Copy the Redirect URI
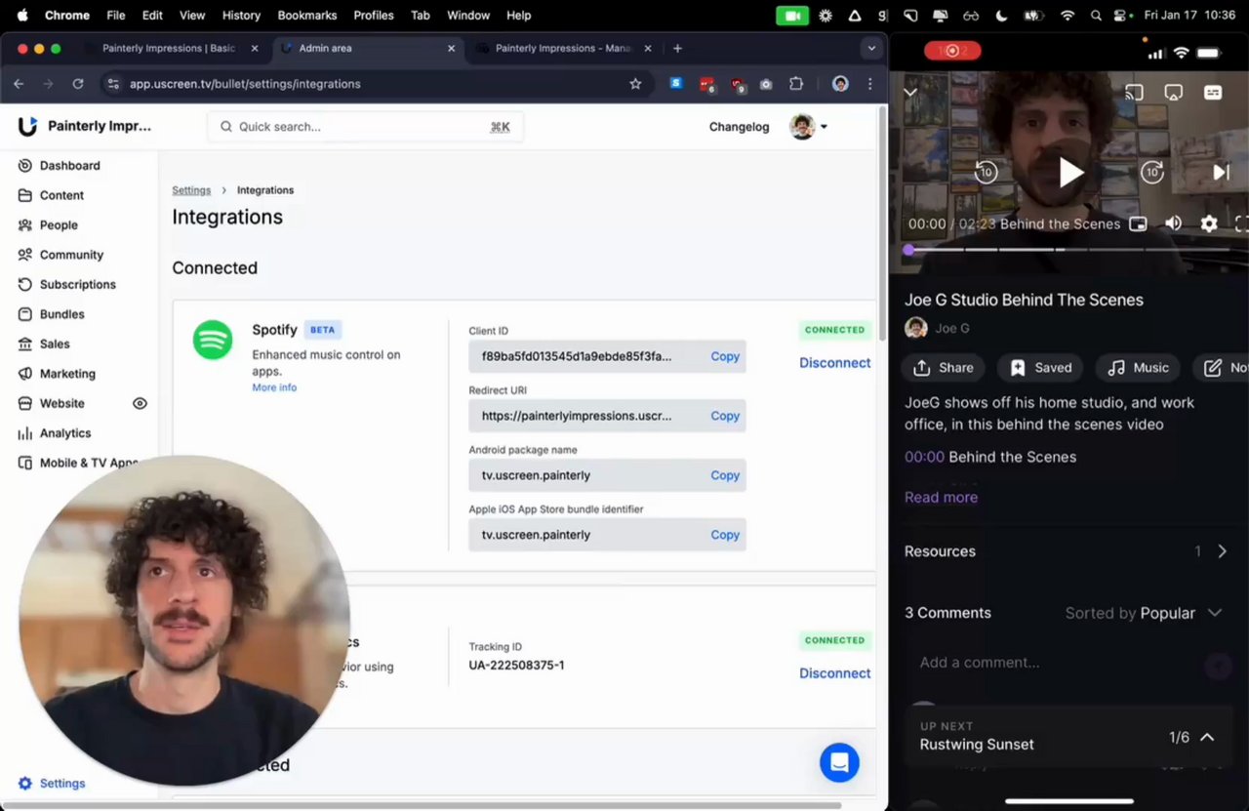 click(x=725, y=416)
